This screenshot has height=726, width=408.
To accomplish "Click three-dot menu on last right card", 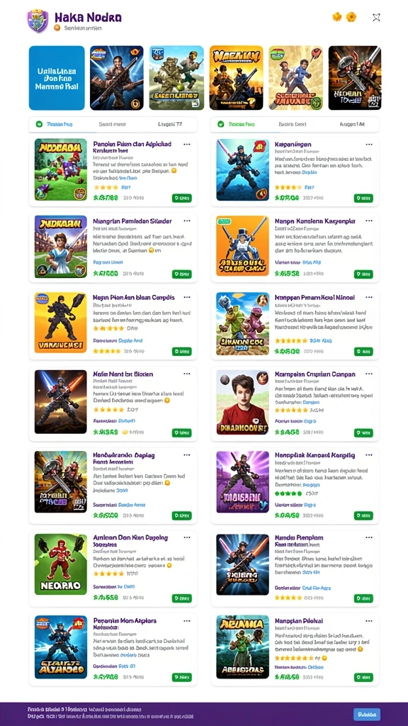I will click(x=368, y=620).
